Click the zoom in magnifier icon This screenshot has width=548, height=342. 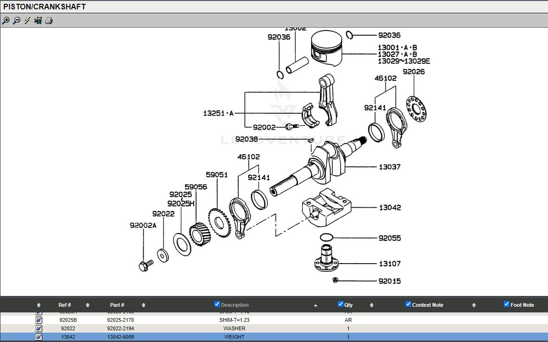coord(6,21)
